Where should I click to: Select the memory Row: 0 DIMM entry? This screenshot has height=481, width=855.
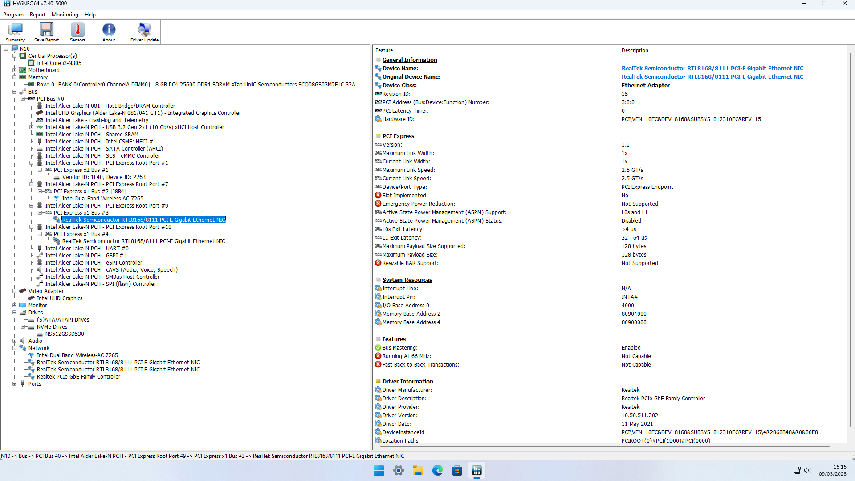click(x=196, y=85)
